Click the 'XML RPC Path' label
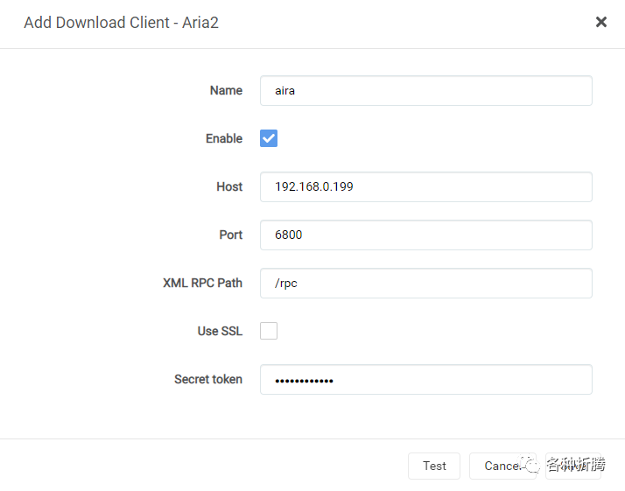625x491 pixels. (x=202, y=283)
